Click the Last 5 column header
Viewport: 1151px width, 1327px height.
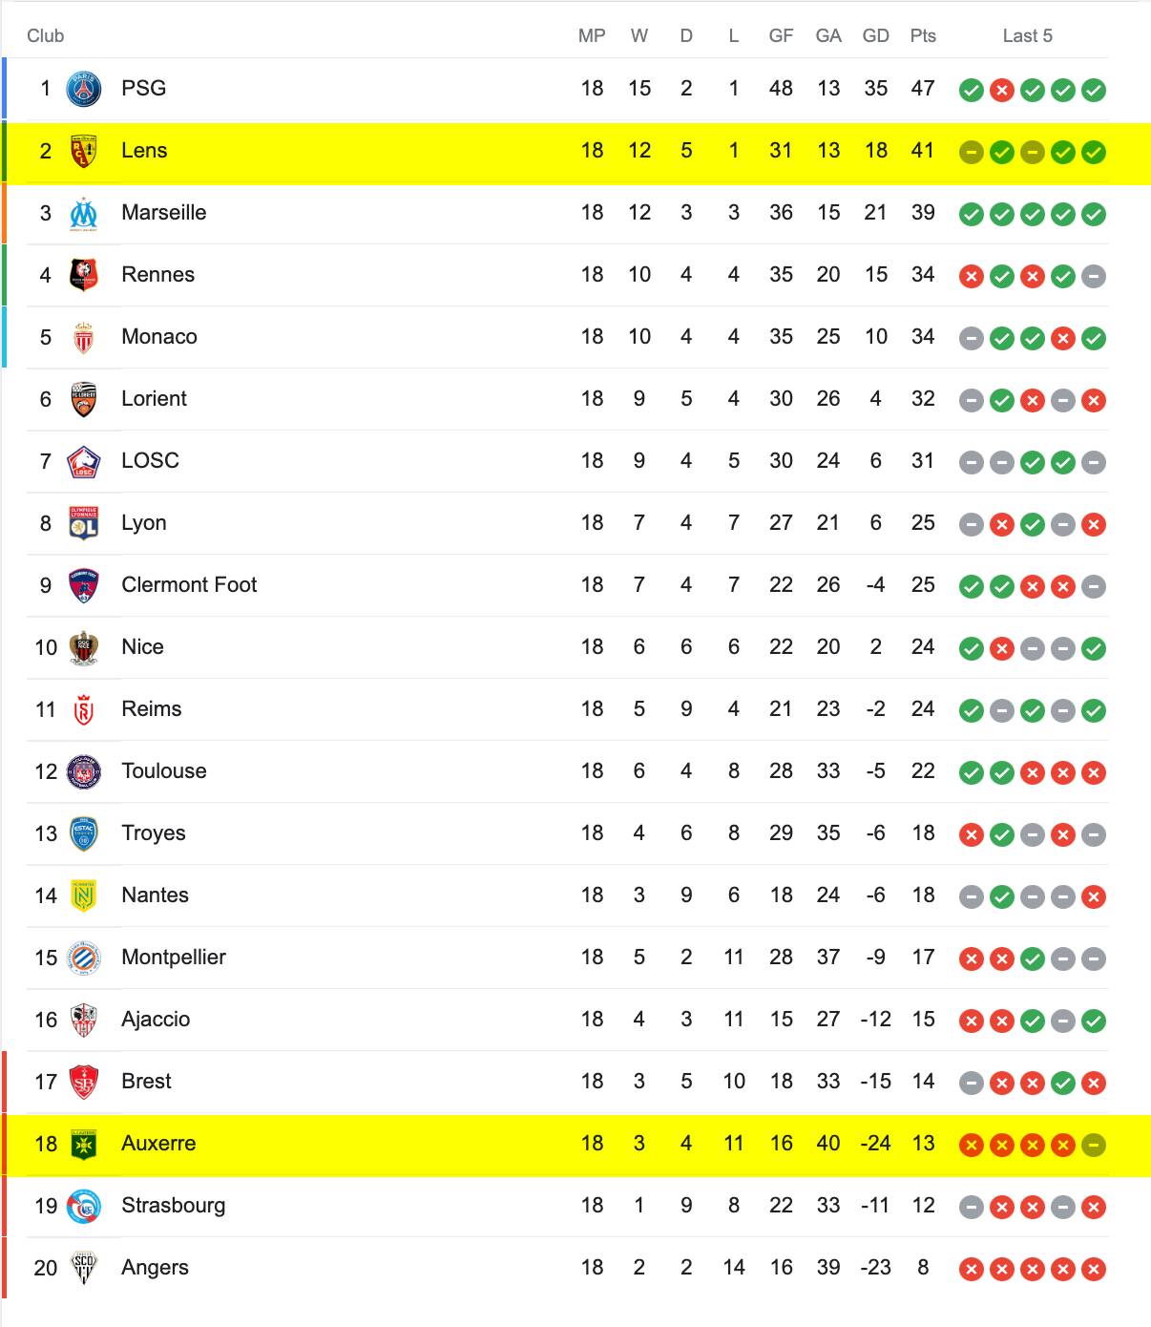click(x=1028, y=36)
